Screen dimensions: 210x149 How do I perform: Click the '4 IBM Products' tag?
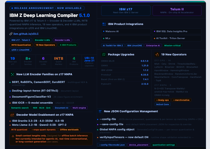(x=68, y=45)
